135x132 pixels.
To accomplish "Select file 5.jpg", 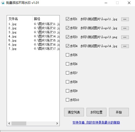I will coord(13,41).
